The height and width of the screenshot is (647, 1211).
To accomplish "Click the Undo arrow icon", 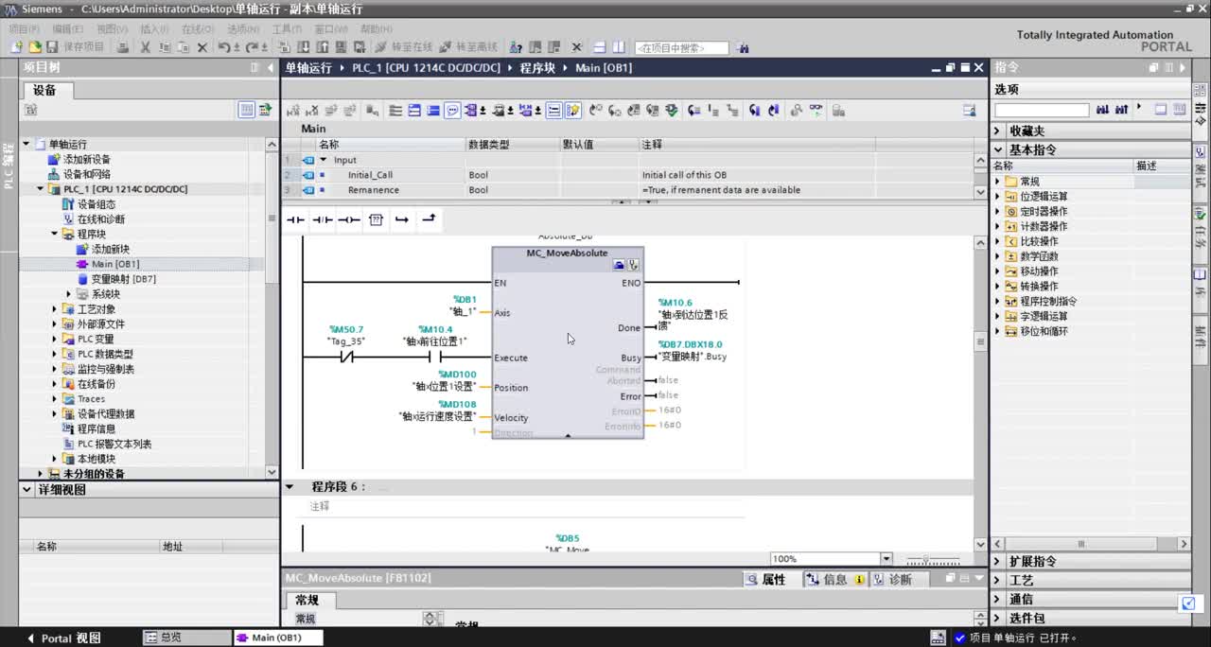I will [x=225, y=46].
